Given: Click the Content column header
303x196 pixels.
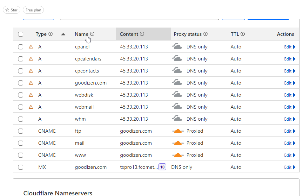Looking at the screenshot, I should [x=129, y=34].
